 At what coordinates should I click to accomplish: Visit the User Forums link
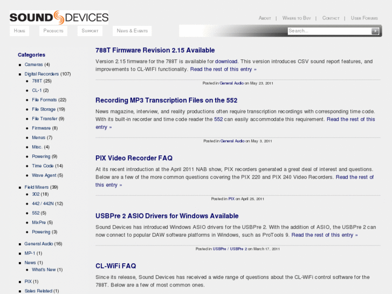[x=365, y=18]
